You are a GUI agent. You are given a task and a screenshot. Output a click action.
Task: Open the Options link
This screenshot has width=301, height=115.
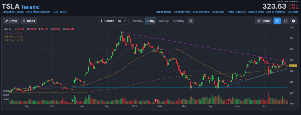tap(241, 12)
